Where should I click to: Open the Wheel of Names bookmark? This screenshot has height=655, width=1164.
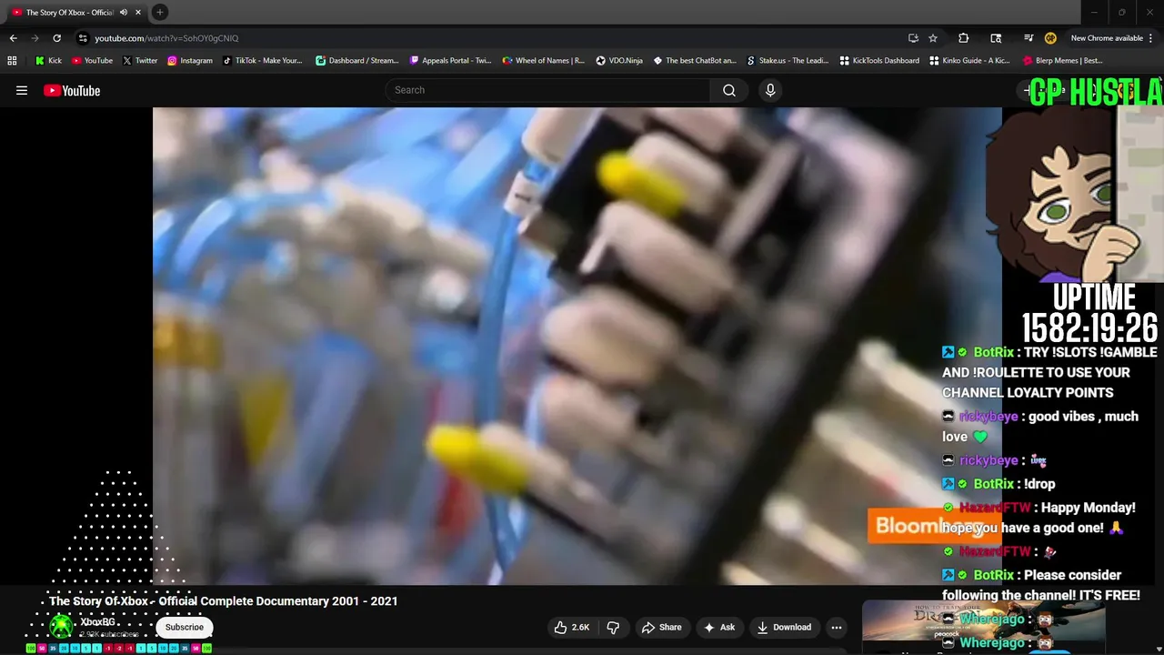click(x=544, y=61)
